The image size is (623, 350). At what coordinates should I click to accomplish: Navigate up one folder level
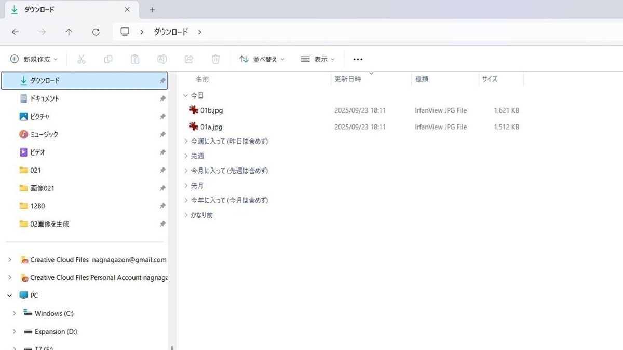click(x=69, y=32)
